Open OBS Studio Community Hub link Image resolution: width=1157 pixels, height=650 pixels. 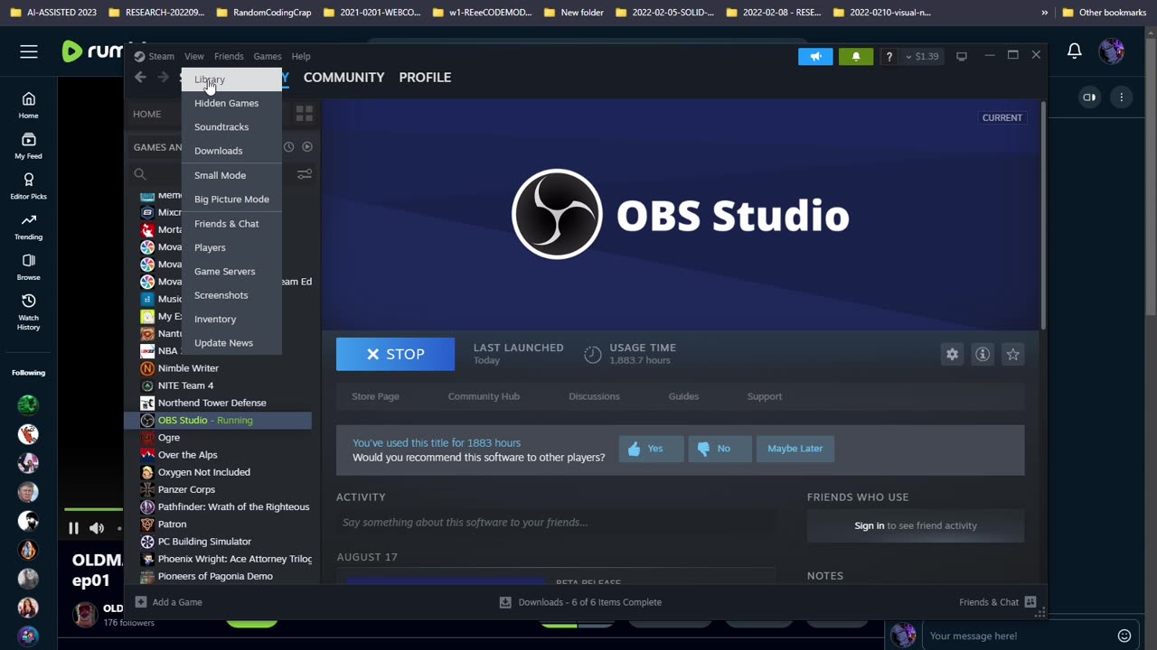coord(484,396)
